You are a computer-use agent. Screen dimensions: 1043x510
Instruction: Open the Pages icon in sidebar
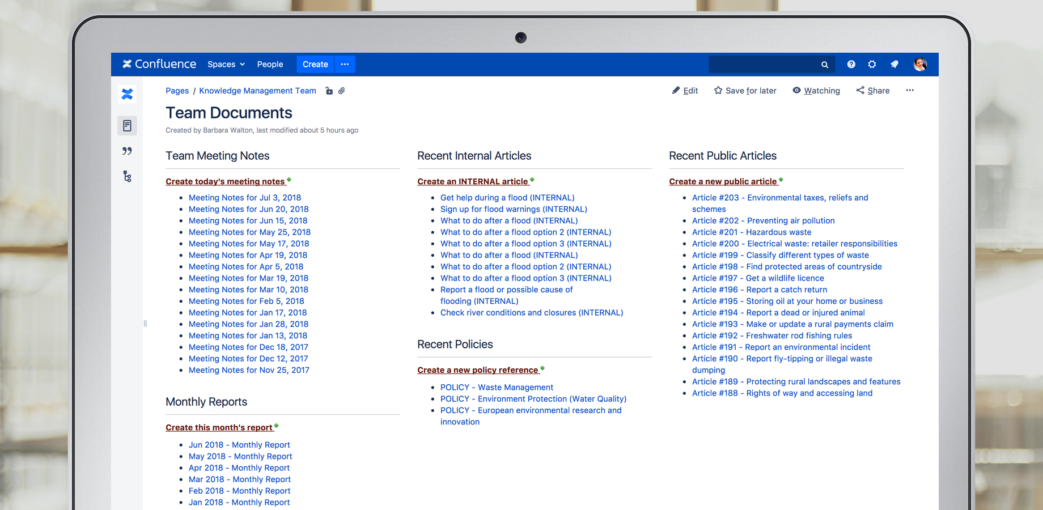click(x=127, y=126)
